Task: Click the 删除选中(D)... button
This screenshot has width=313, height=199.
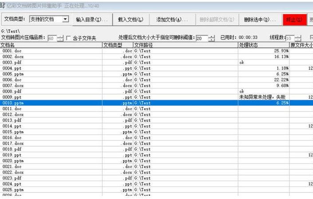Action: point(260,20)
